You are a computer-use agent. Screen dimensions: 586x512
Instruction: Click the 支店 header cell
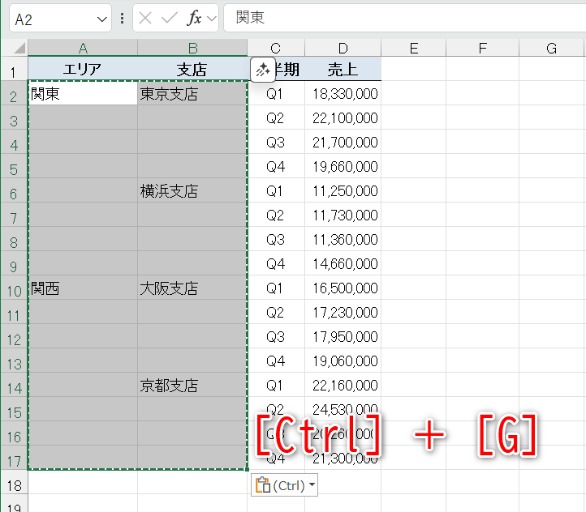(x=192, y=69)
